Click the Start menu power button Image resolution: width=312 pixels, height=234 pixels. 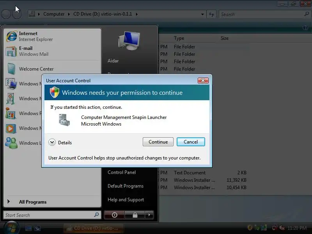[x=114, y=215]
